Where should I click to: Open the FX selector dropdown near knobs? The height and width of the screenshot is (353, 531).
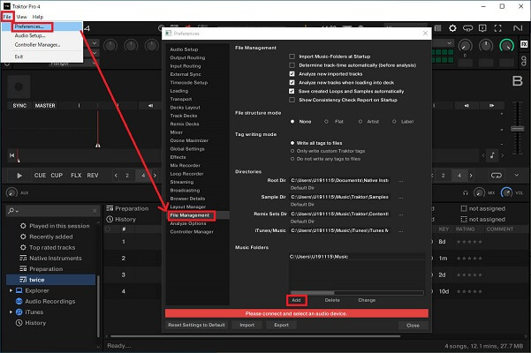pos(450,43)
